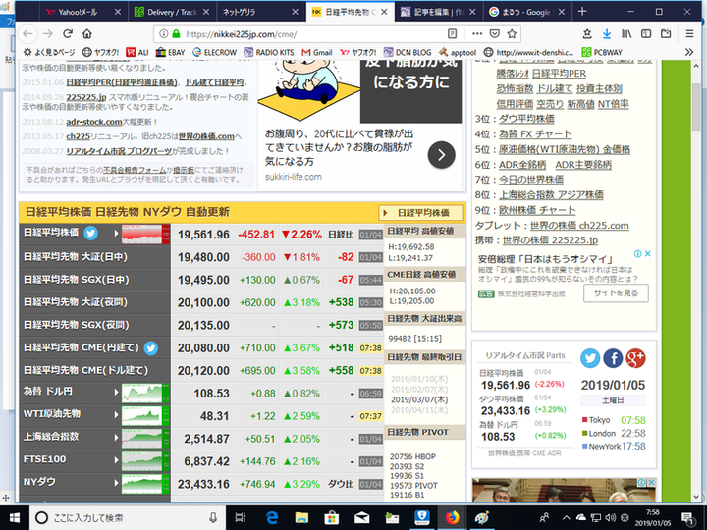The width and height of the screenshot is (707, 530).
Task: Click the Google+ share icon
Action: 635,358
